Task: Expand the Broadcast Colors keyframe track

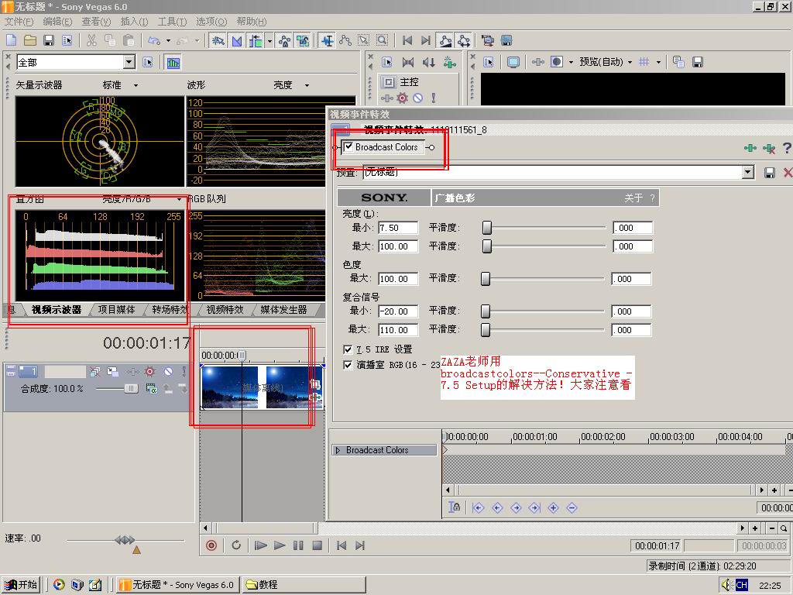Action: [x=338, y=450]
